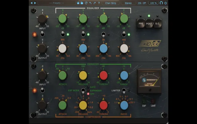Screen dimensions: 197x124
Task: Click the S.C. button
Action: coord(157,24)
